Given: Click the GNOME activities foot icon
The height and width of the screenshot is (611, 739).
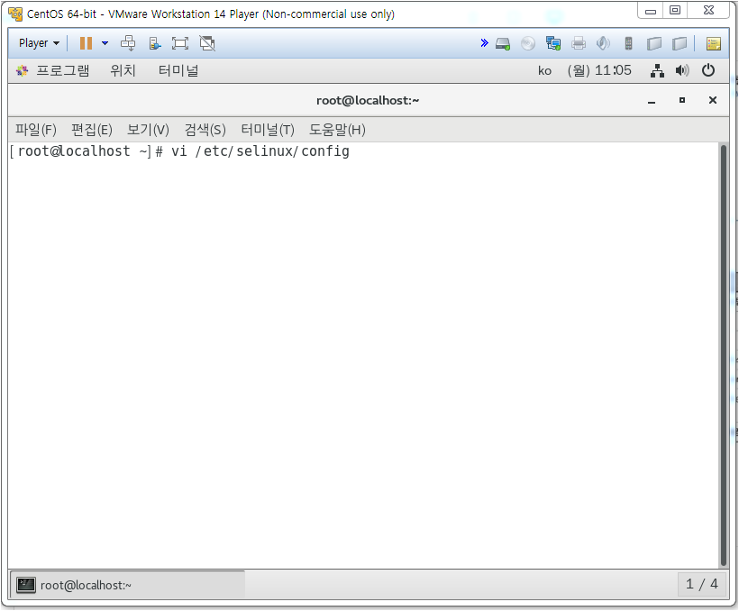Looking at the screenshot, I should pyautogui.click(x=22, y=70).
